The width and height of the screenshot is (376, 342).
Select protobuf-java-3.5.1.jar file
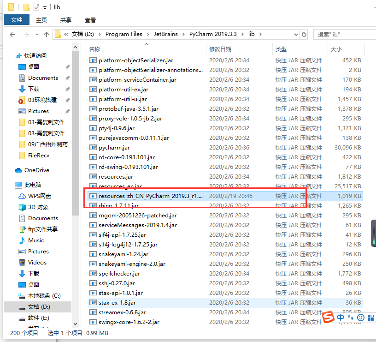click(x=129, y=109)
